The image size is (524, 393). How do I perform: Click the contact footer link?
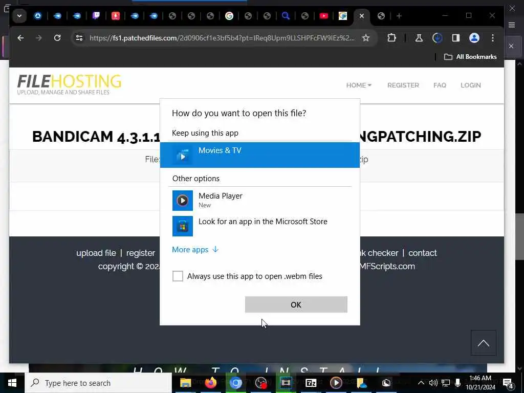pos(422,253)
